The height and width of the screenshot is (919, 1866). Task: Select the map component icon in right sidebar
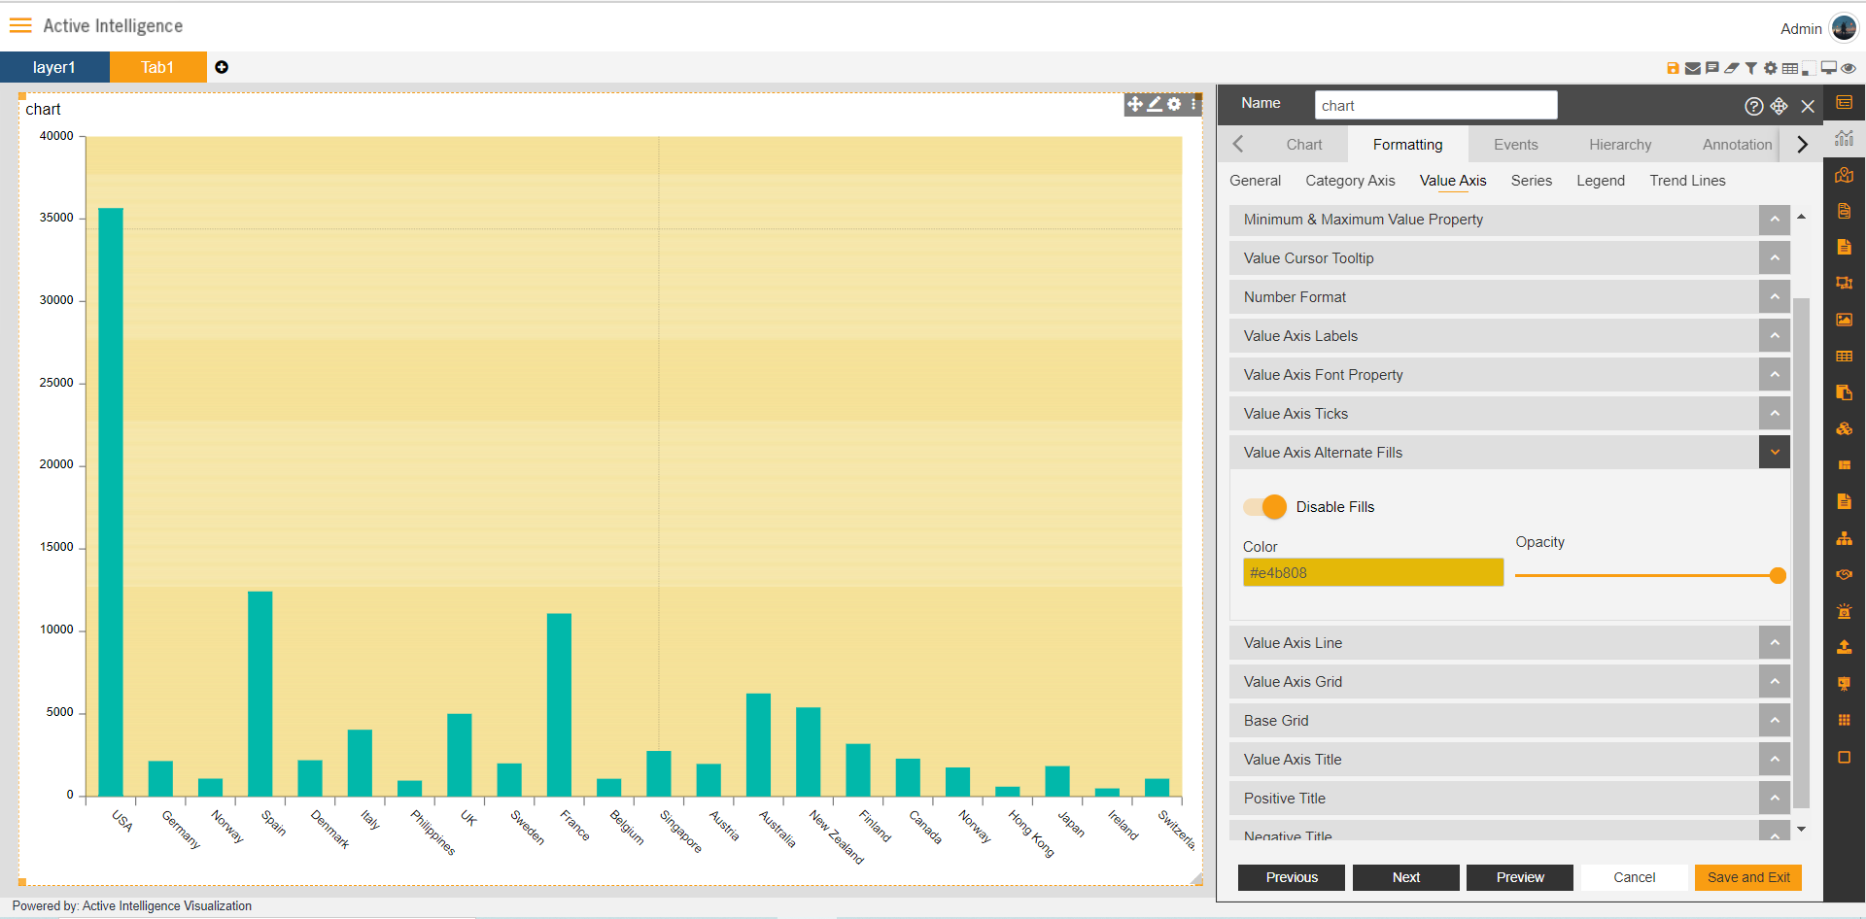pyautogui.click(x=1844, y=175)
